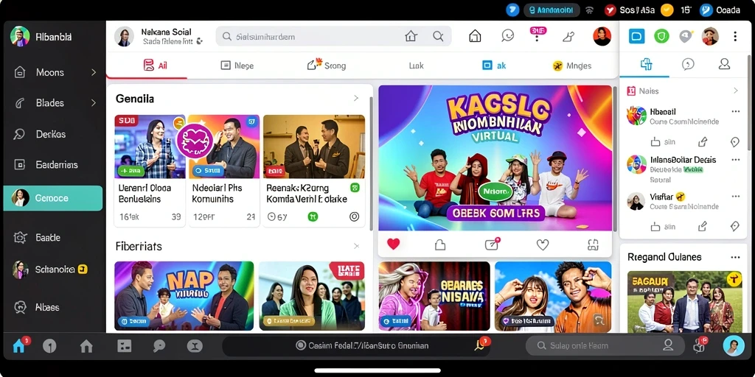Toggle the green badge on the Reenak Ksurng card

[355, 188]
